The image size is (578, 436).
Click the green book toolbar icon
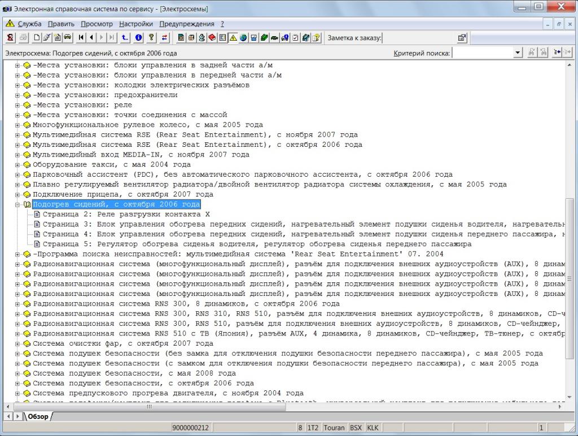pyautogui.click(x=264, y=38)
